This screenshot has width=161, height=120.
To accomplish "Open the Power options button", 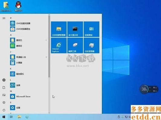I will (x=4, y=110).
